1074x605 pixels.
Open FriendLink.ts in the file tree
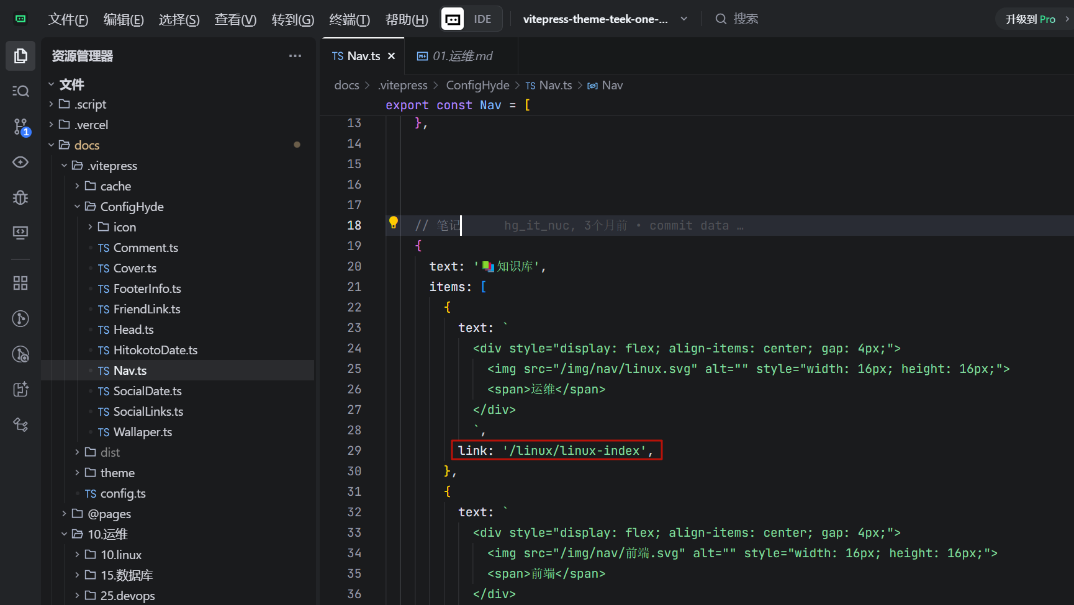(147, 309)
